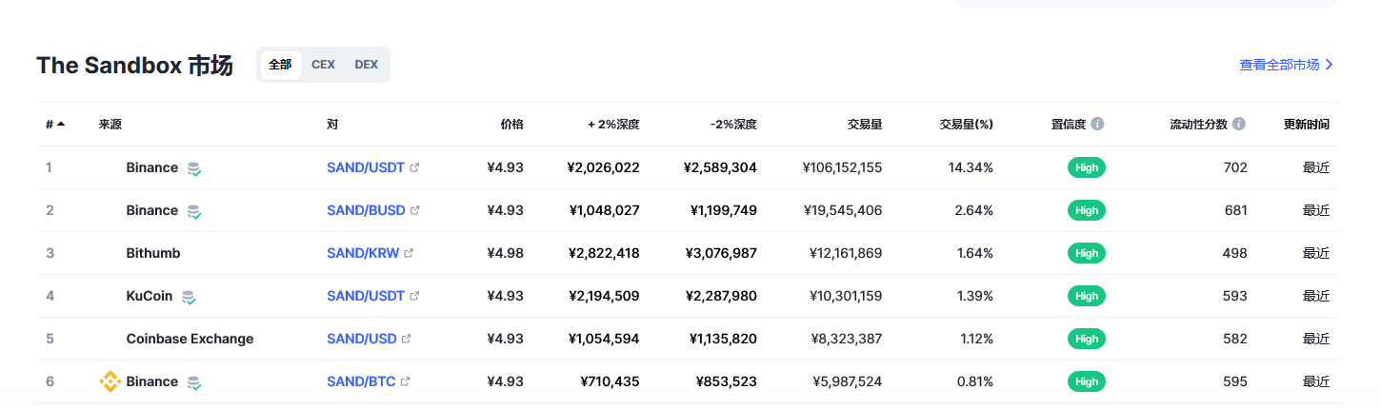Click the liquidity score 702
The height and width of the screenshot is (409, 1381).
[1235, 167]
